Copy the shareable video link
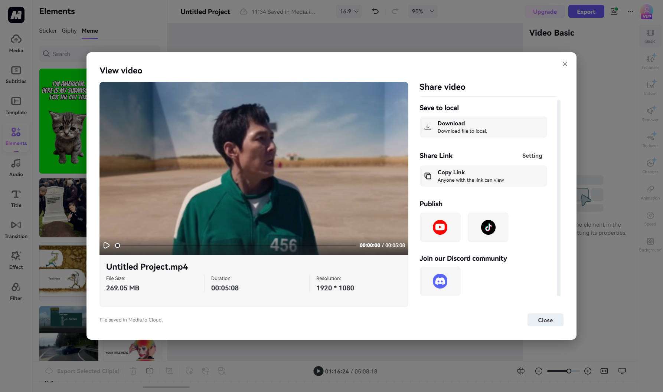Screen dimensions: 663x392 pyautogui.click(x=483, y=176)
